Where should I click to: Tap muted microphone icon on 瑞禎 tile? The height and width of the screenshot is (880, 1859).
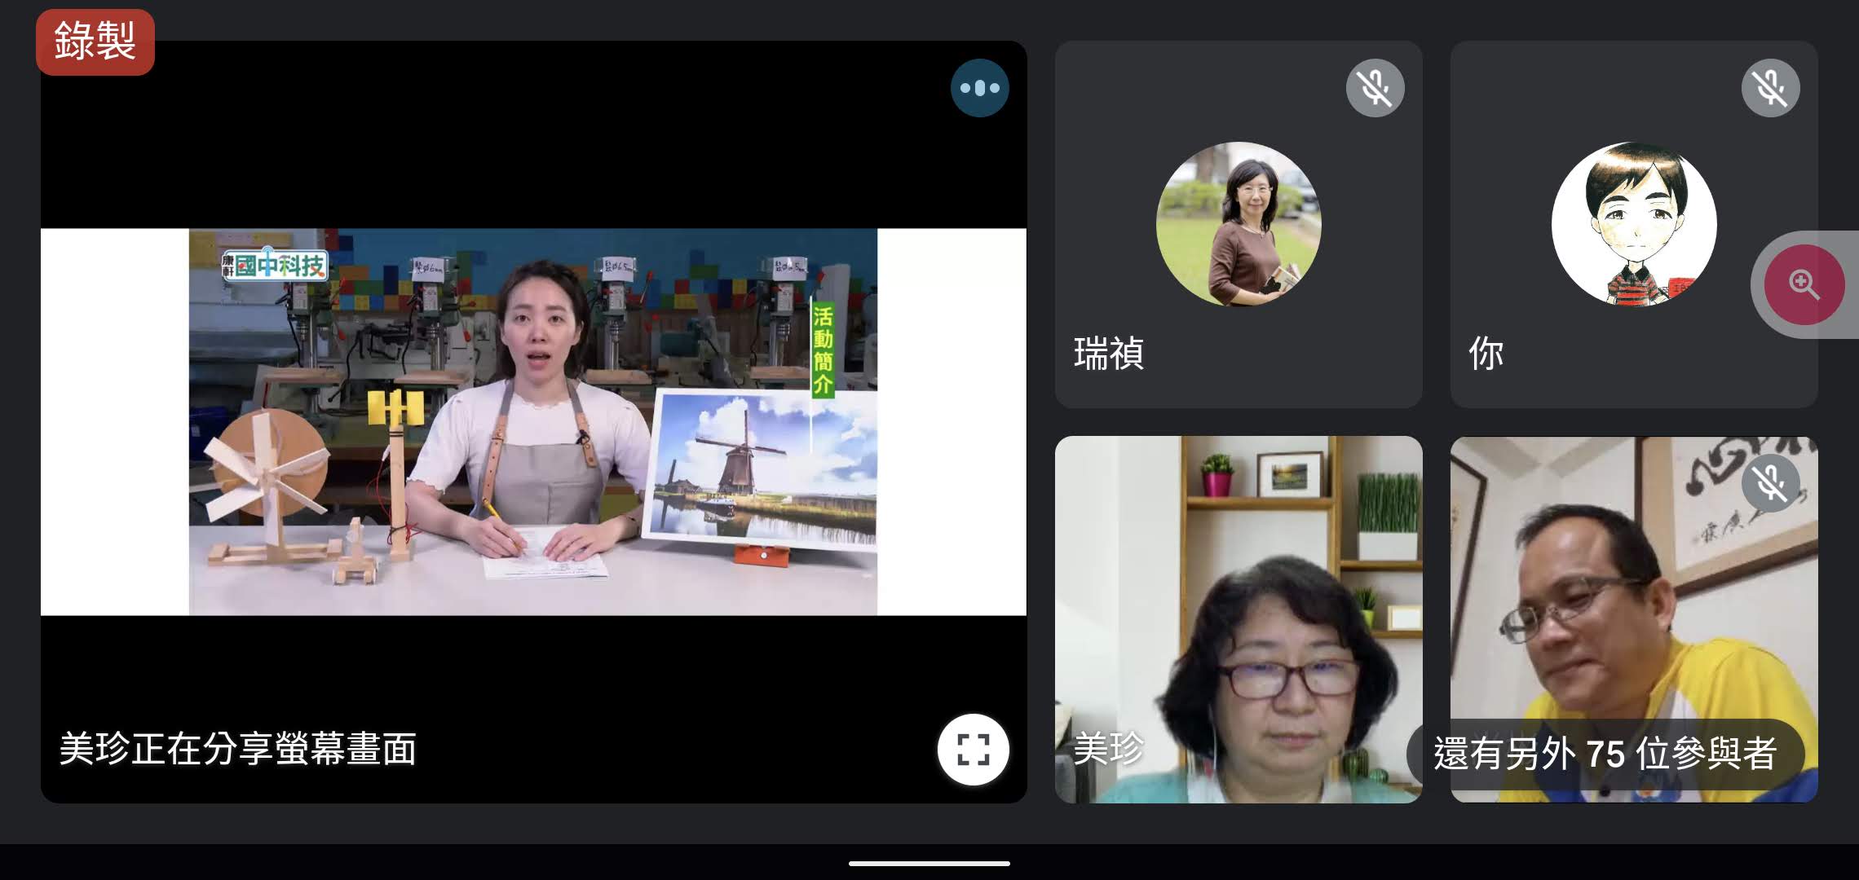pyautogui.click(x=1375, y=88)
